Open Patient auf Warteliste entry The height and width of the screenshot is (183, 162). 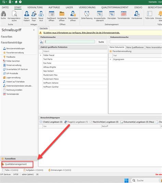[x=14, y=82]
